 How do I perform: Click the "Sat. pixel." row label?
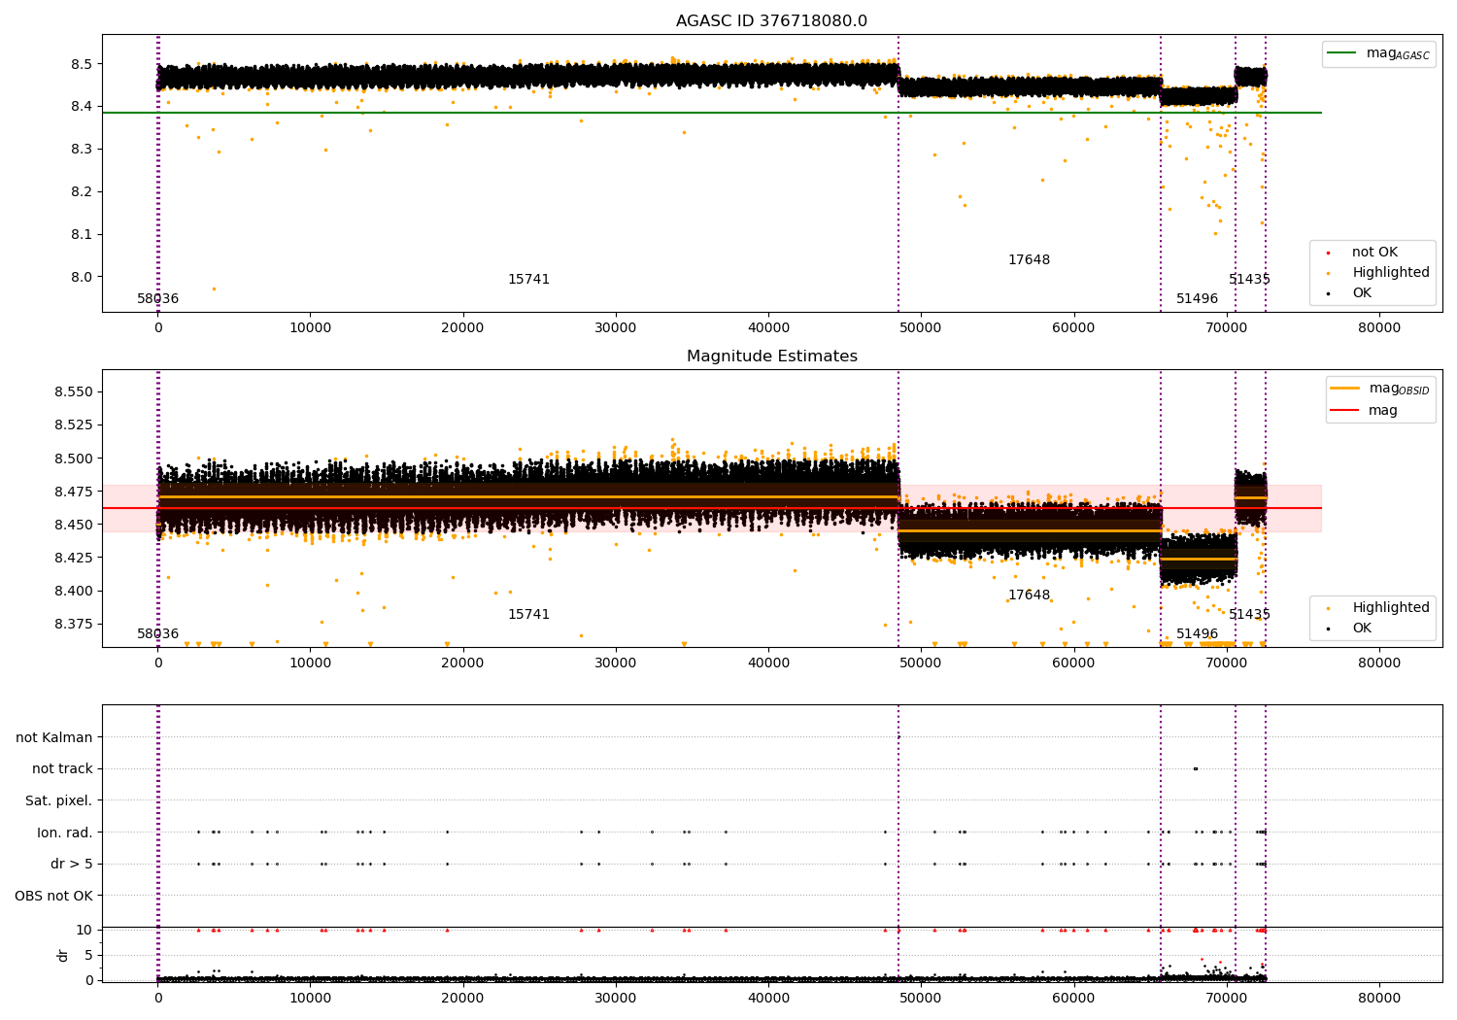(x=59, y=800)
